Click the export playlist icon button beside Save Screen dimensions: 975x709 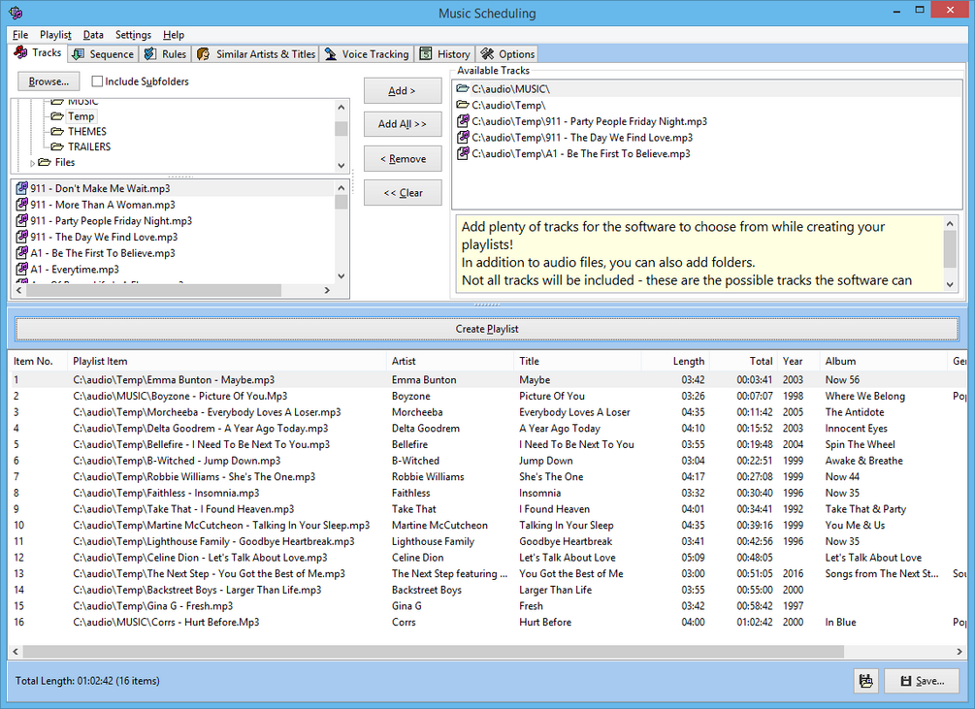[x=865, y=681]
